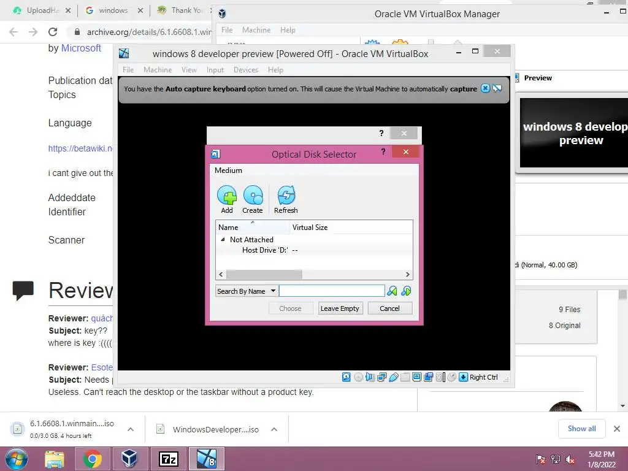The image size is (628, 471).
Task: Click the right arrow of media list scrollbar
Action: [407, 274]
